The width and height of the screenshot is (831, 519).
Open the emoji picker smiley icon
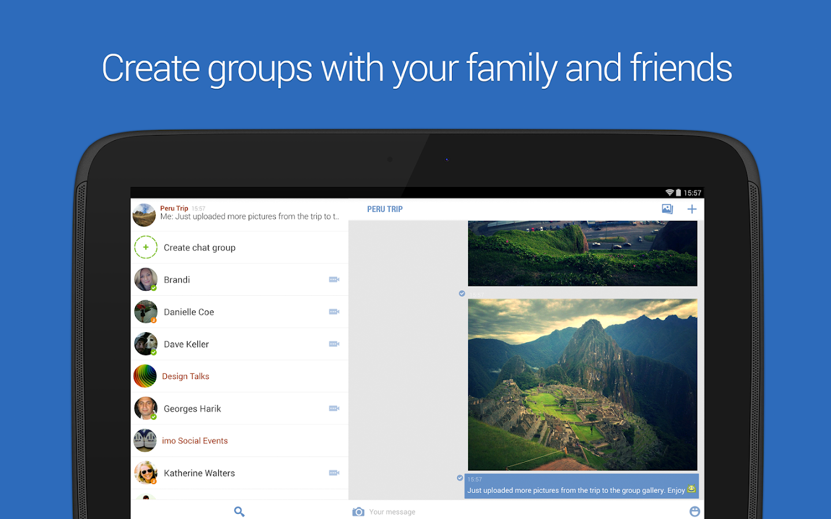[x=695, y=512]
